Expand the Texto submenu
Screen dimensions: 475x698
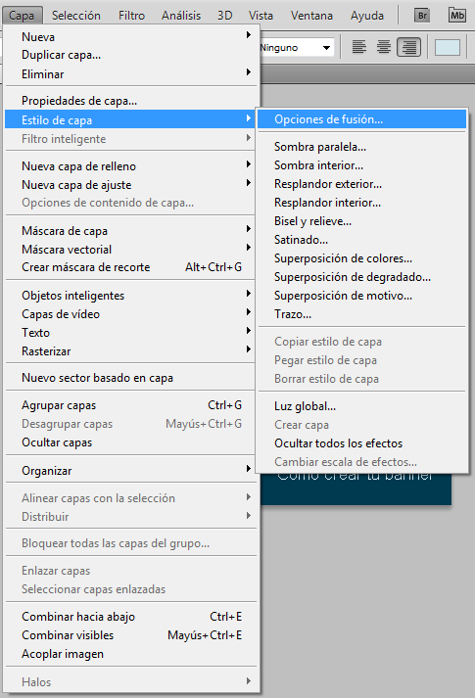(131, 333)
